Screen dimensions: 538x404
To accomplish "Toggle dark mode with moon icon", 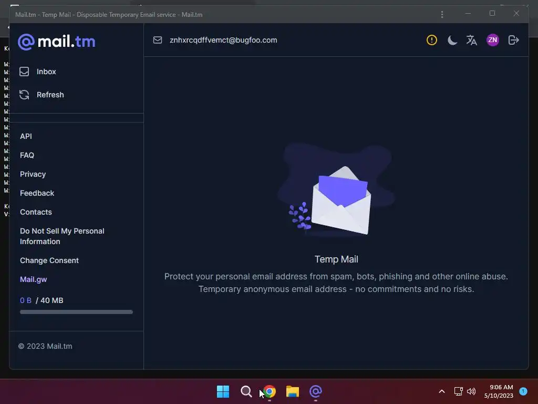I will point(452,40).
